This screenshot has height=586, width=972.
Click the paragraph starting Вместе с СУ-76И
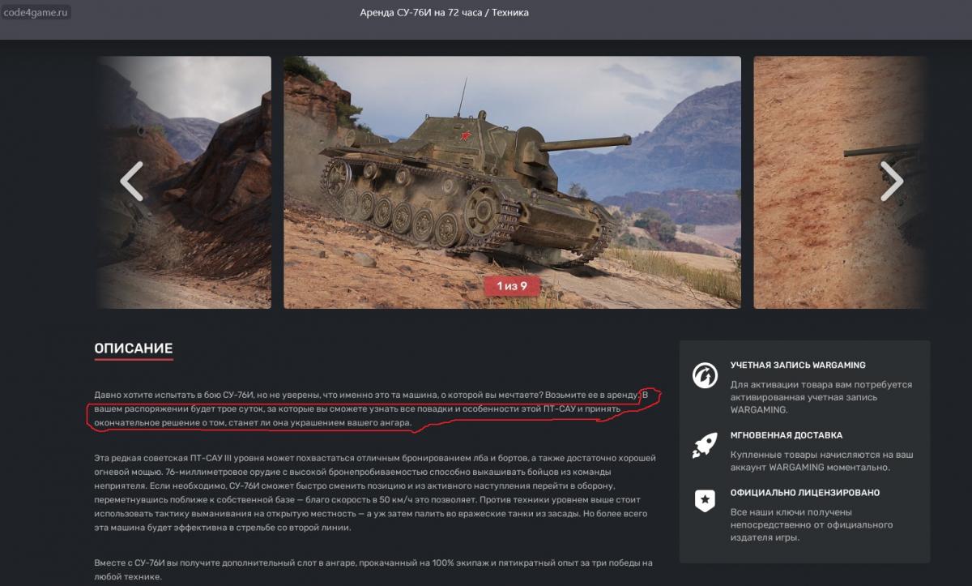373,570
